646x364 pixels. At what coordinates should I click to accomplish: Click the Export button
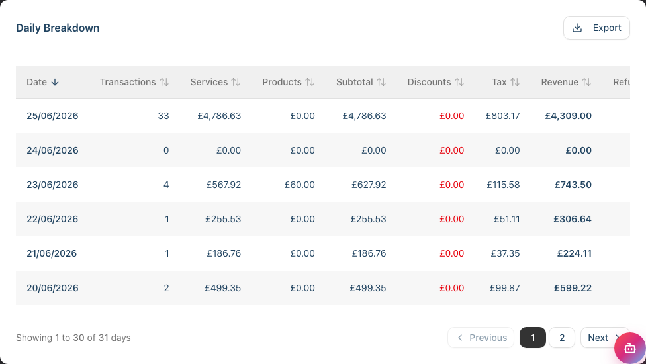(x=596, y=28)
